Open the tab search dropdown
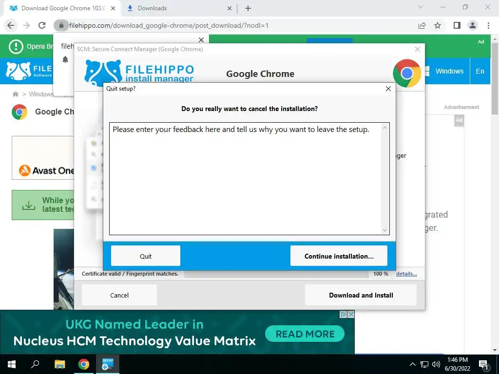Screen dimensions: 499x374 coord(421,7)
